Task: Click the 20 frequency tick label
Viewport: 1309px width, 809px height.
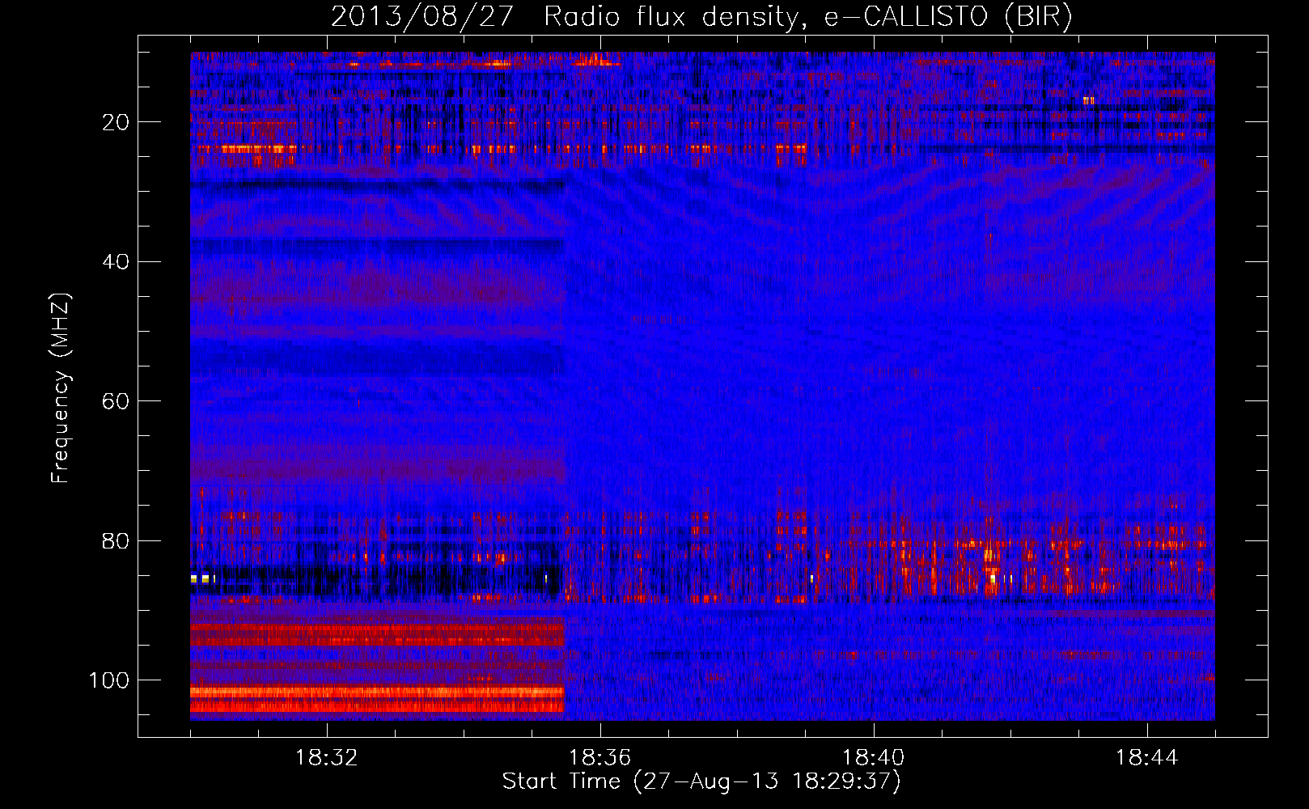Action: point(116,122)
